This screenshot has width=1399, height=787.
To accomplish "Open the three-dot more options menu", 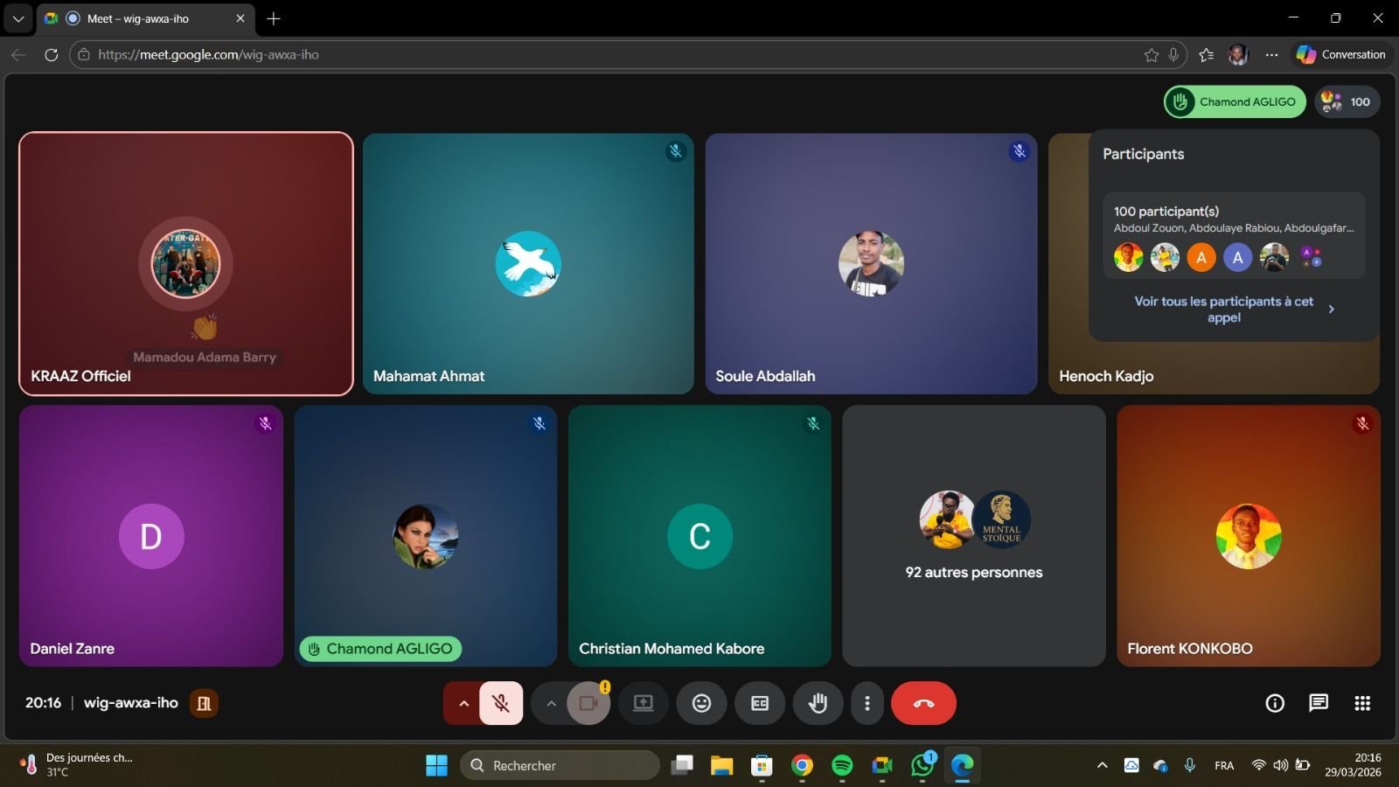I will [867, 703].
